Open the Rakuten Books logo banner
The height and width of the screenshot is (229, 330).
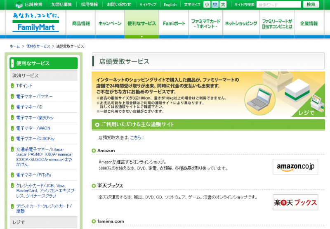coord(295,202)
